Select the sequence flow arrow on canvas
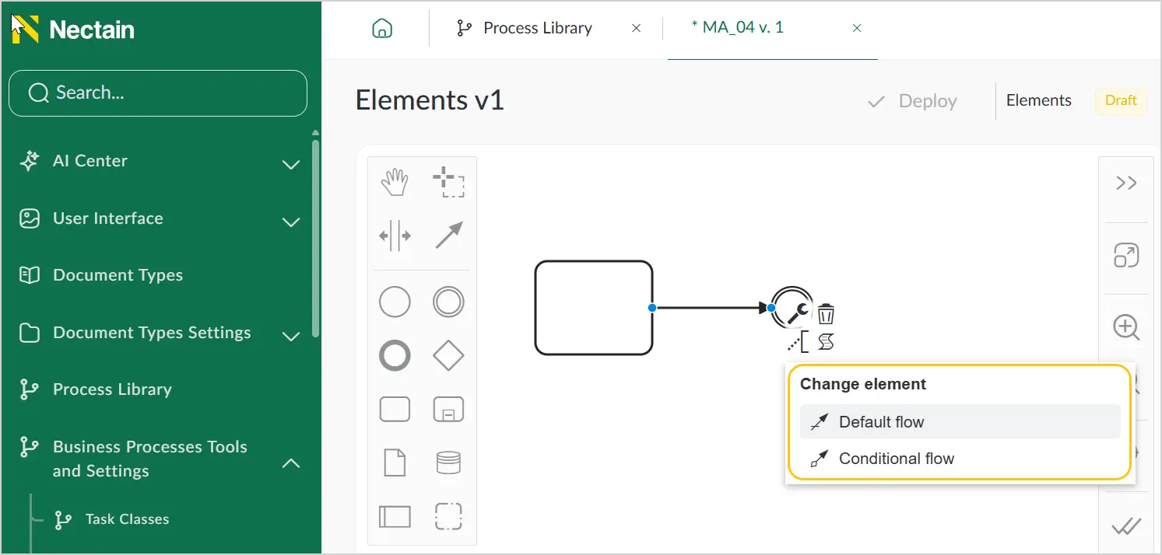Screen dimensions: 1162x555 click(711, 308)
